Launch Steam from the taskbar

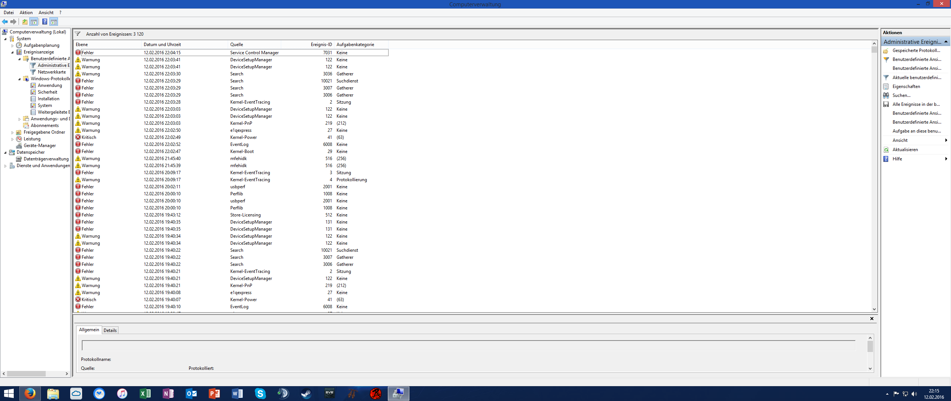tap(306, 394)
